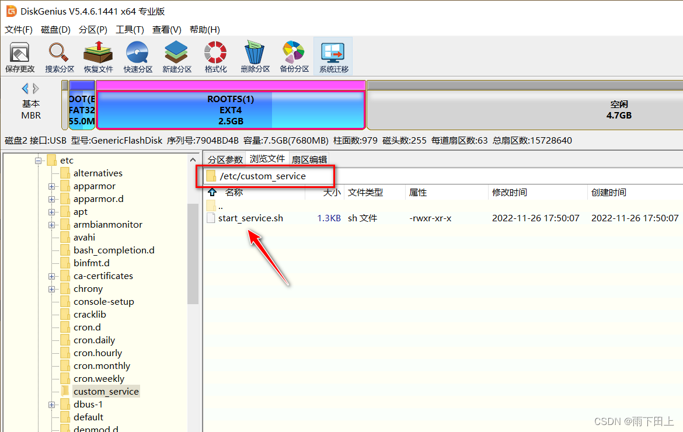The width and height of the screenshot is (683, 432).
Task: Expand the chrony folder node
Action: [x=51, y=289]
